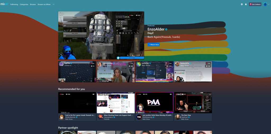Image resolution: width=271 pixels, height=134 pixels.
Task: Click the Fortnite category under Cyborgbacon
Action: pyautogui.click(x=106, y=119)
